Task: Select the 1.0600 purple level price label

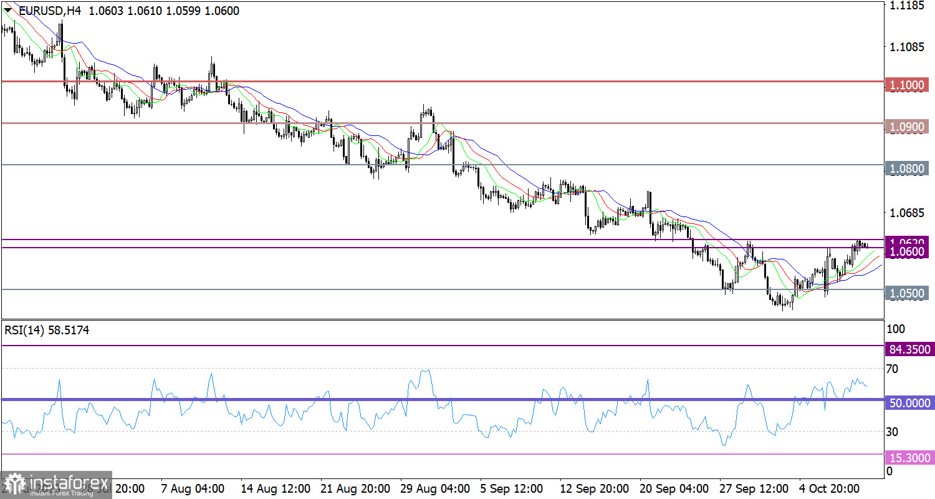Action: click(x=908, y=251)
